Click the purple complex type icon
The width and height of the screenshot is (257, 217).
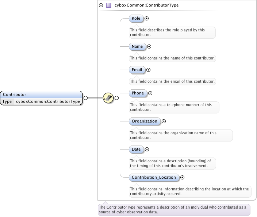(x=108, y=5)
